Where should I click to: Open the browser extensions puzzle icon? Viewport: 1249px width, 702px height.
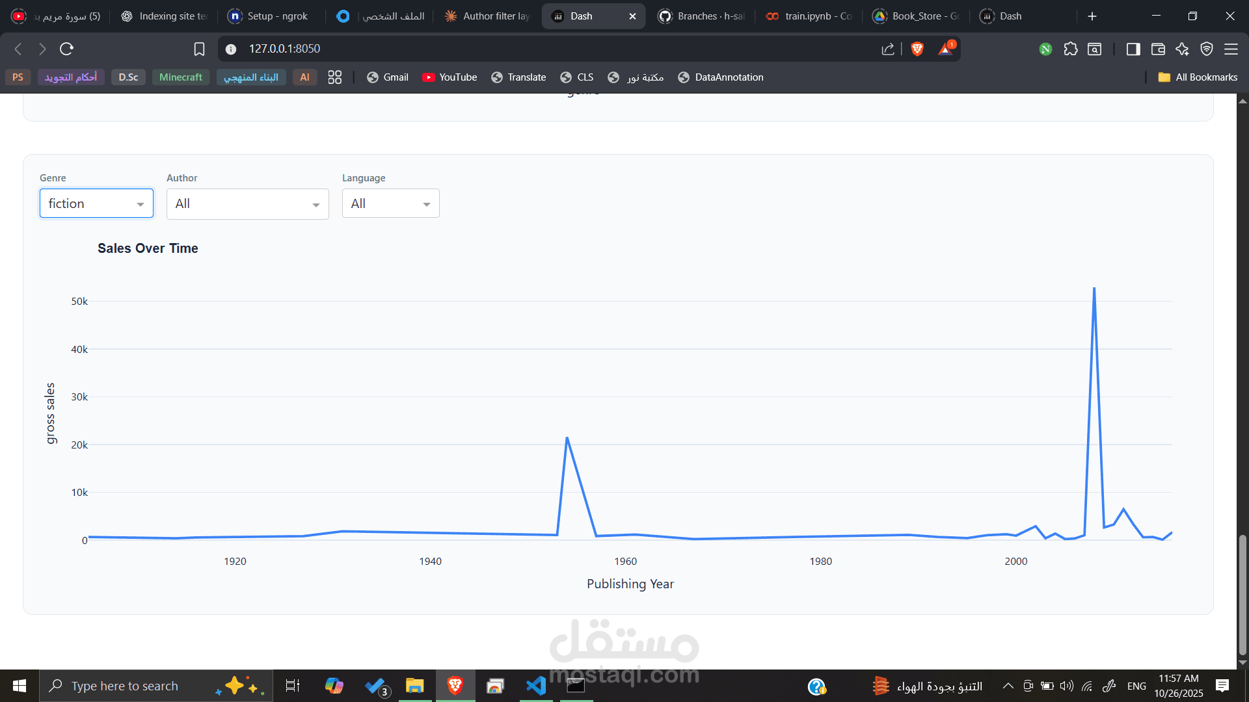[x=1071, y=49]
